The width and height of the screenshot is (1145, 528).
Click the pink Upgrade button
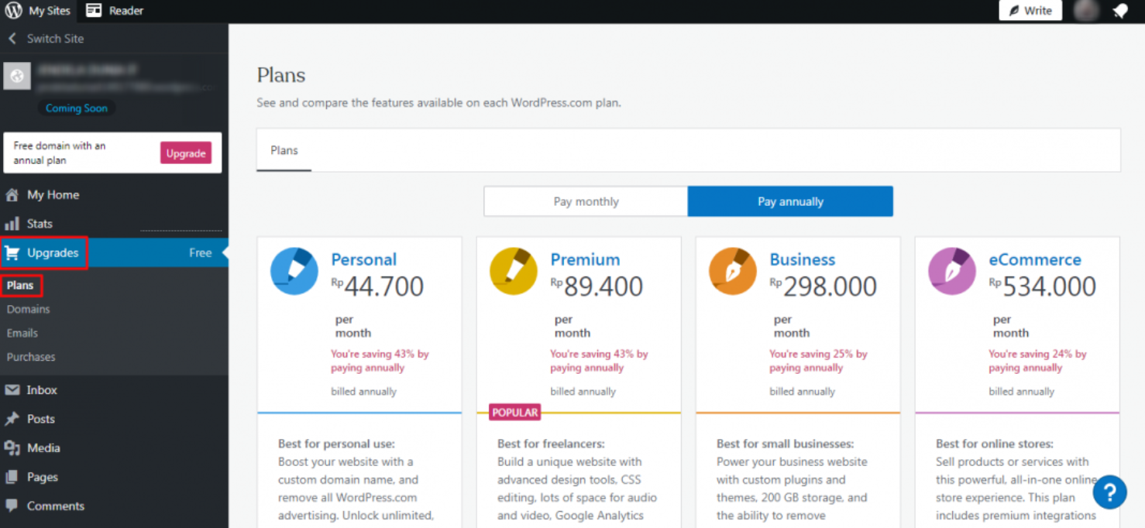click(186, 153)
